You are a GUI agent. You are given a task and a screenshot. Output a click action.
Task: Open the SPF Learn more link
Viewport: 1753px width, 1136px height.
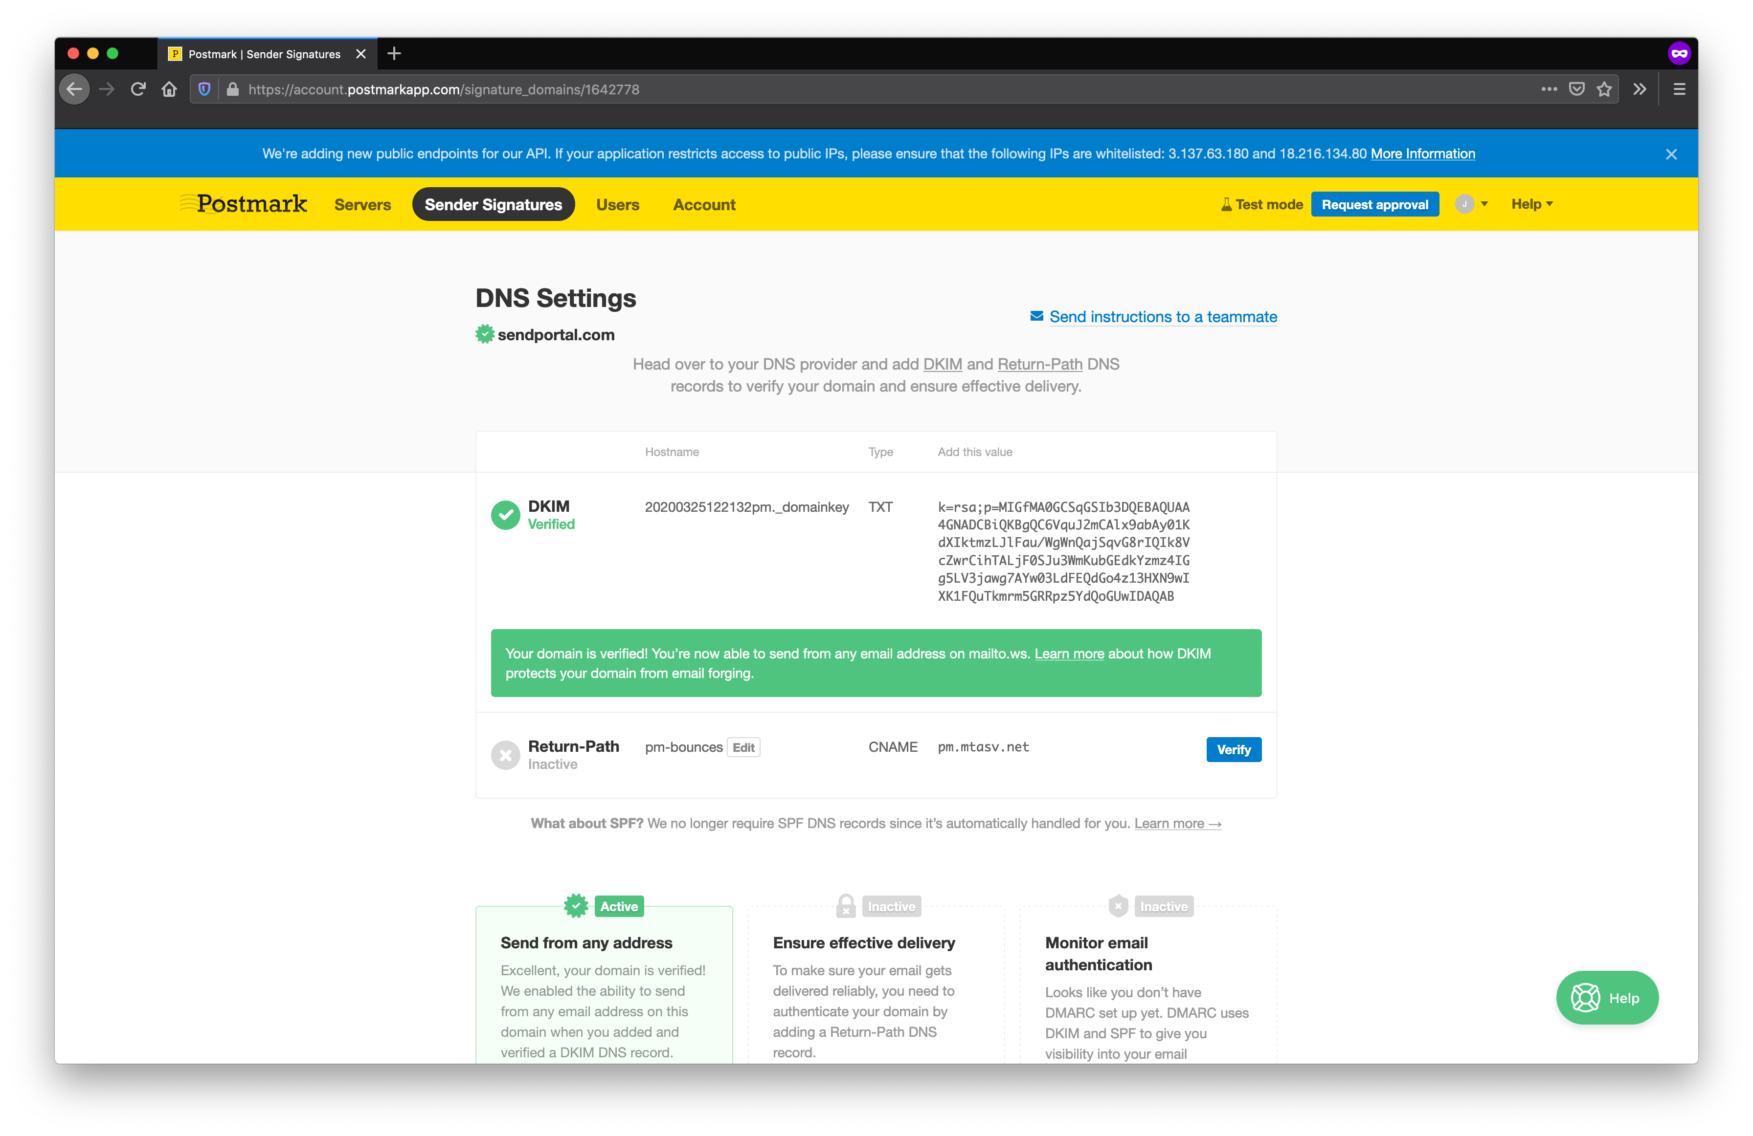(1177, 824)
